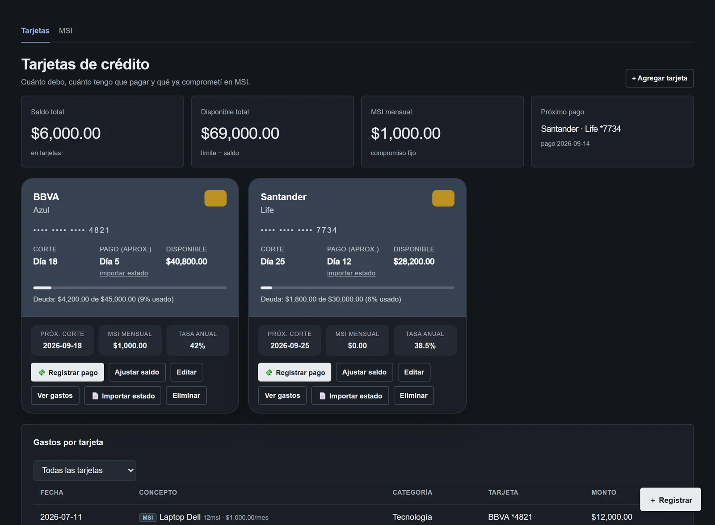Click importar estado link on Santander card

pos(351,273)
